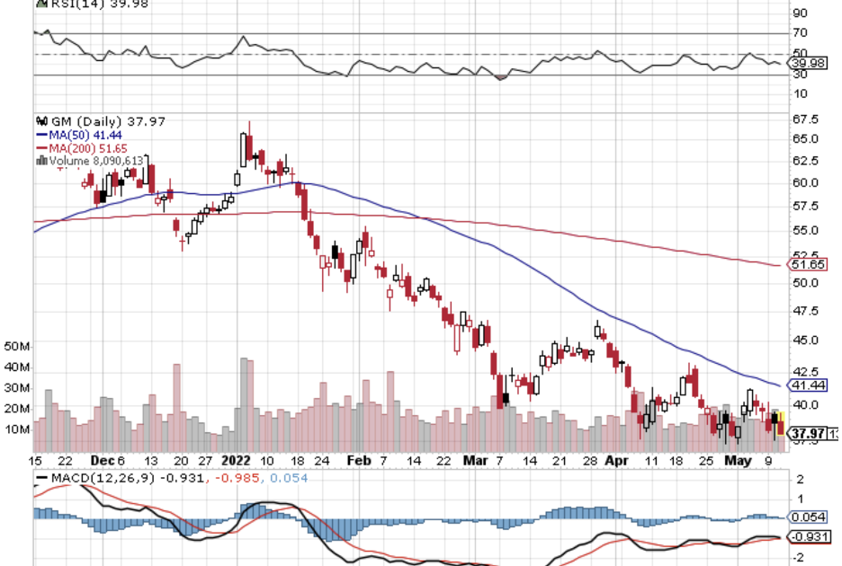Click the blue MA(50) legend line marker
This screenshot has height=566, width=842.
coord(40,135)
